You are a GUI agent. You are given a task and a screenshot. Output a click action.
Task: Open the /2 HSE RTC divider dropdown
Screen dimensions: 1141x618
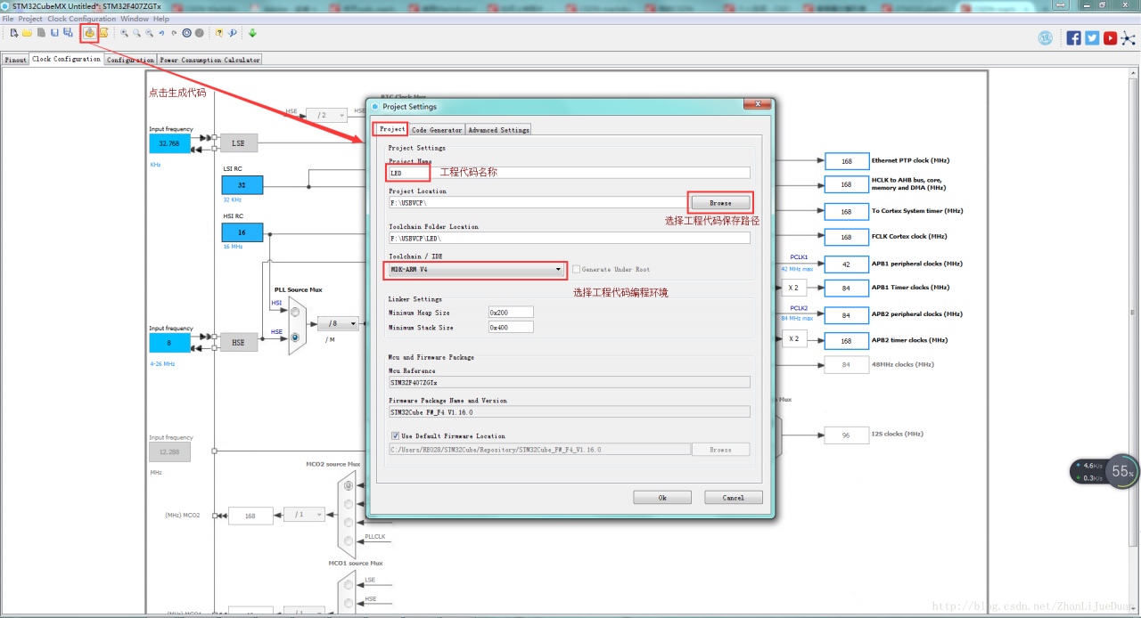point(326,115)
